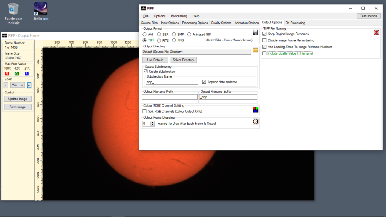Click the Output Frame Dropping icon

click(x=255, y=122)
